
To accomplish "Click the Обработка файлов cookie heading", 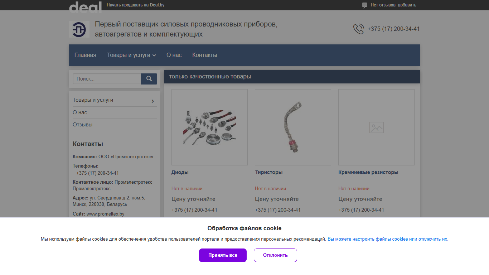I will click(245, 228).
